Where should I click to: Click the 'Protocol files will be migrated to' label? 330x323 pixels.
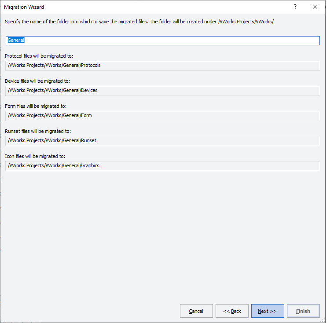39,56
